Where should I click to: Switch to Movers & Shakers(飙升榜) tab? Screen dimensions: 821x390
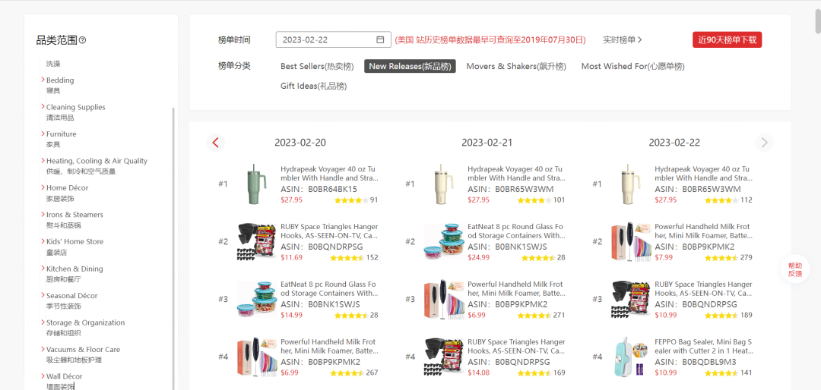click(516, 67)
